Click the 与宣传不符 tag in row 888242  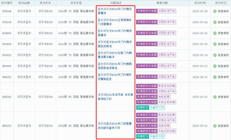[x=157, y=107]
